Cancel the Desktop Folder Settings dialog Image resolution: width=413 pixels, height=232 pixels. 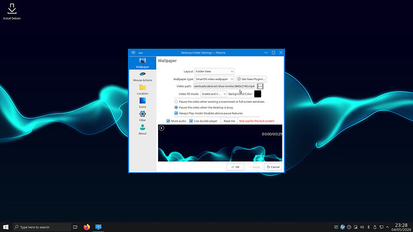(273, 167)
